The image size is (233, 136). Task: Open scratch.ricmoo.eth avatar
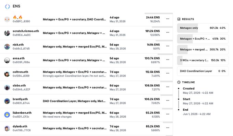point(7,33)
